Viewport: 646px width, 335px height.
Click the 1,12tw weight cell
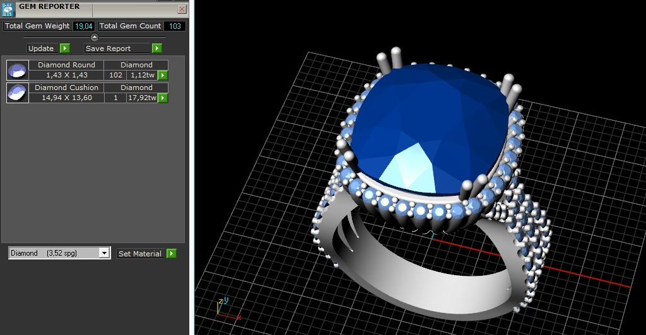(x=143, y=75)
